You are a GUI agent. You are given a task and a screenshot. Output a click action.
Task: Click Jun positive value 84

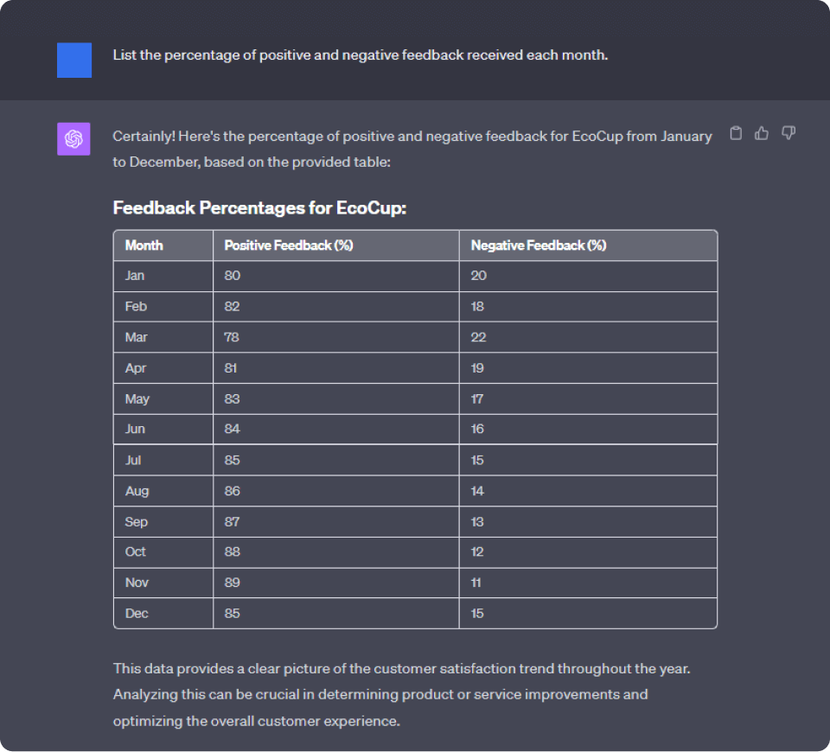[232, 430]
